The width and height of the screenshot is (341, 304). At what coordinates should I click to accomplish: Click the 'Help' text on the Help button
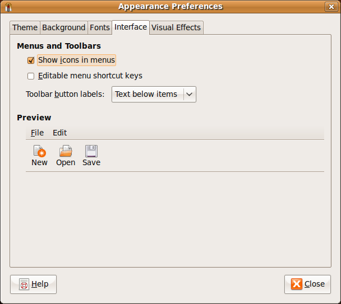[40, 284]
